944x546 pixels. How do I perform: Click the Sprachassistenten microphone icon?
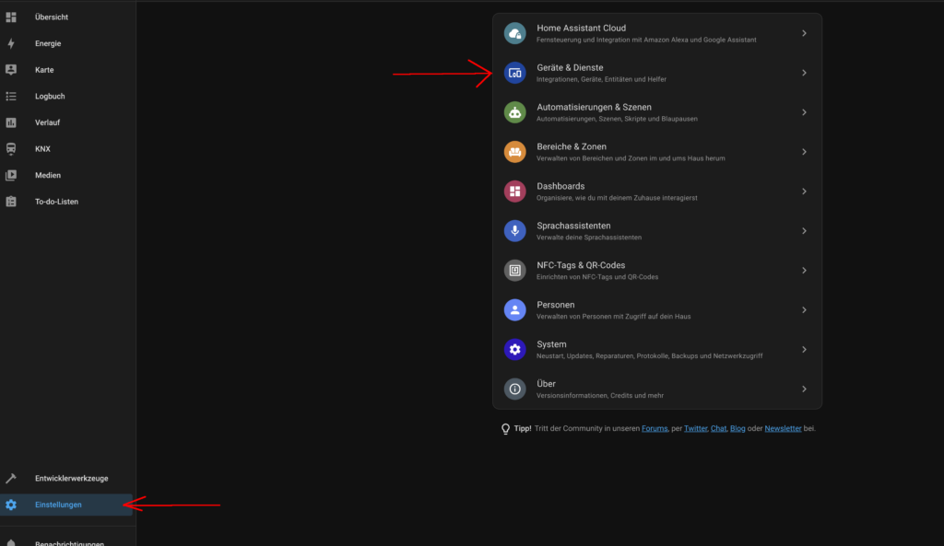(514, 231)
